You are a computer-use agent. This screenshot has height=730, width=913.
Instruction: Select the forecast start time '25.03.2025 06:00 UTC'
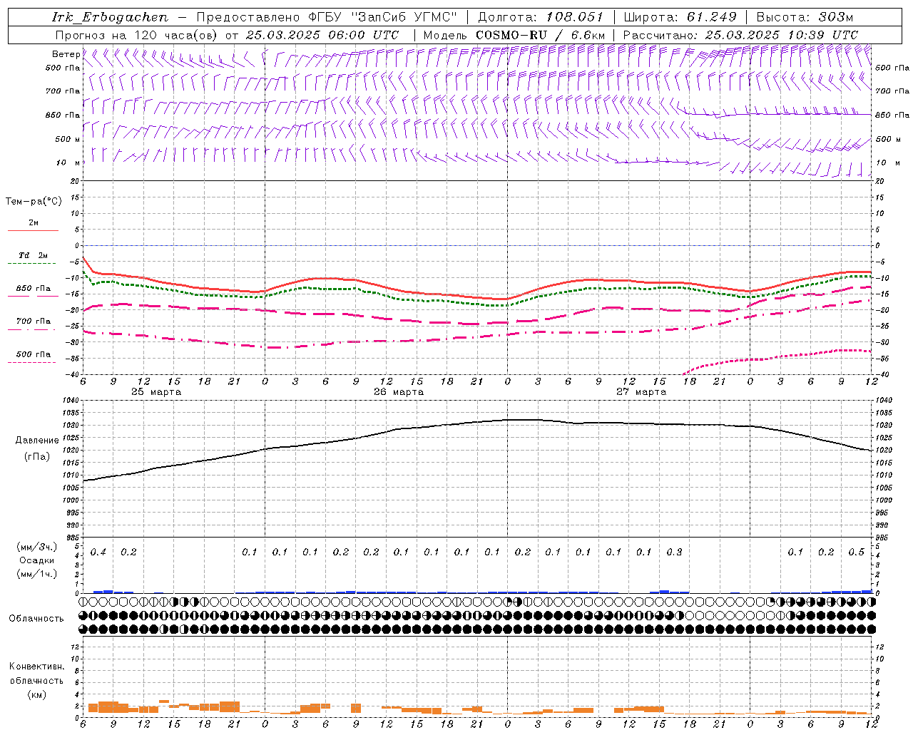tap(322, 35)
